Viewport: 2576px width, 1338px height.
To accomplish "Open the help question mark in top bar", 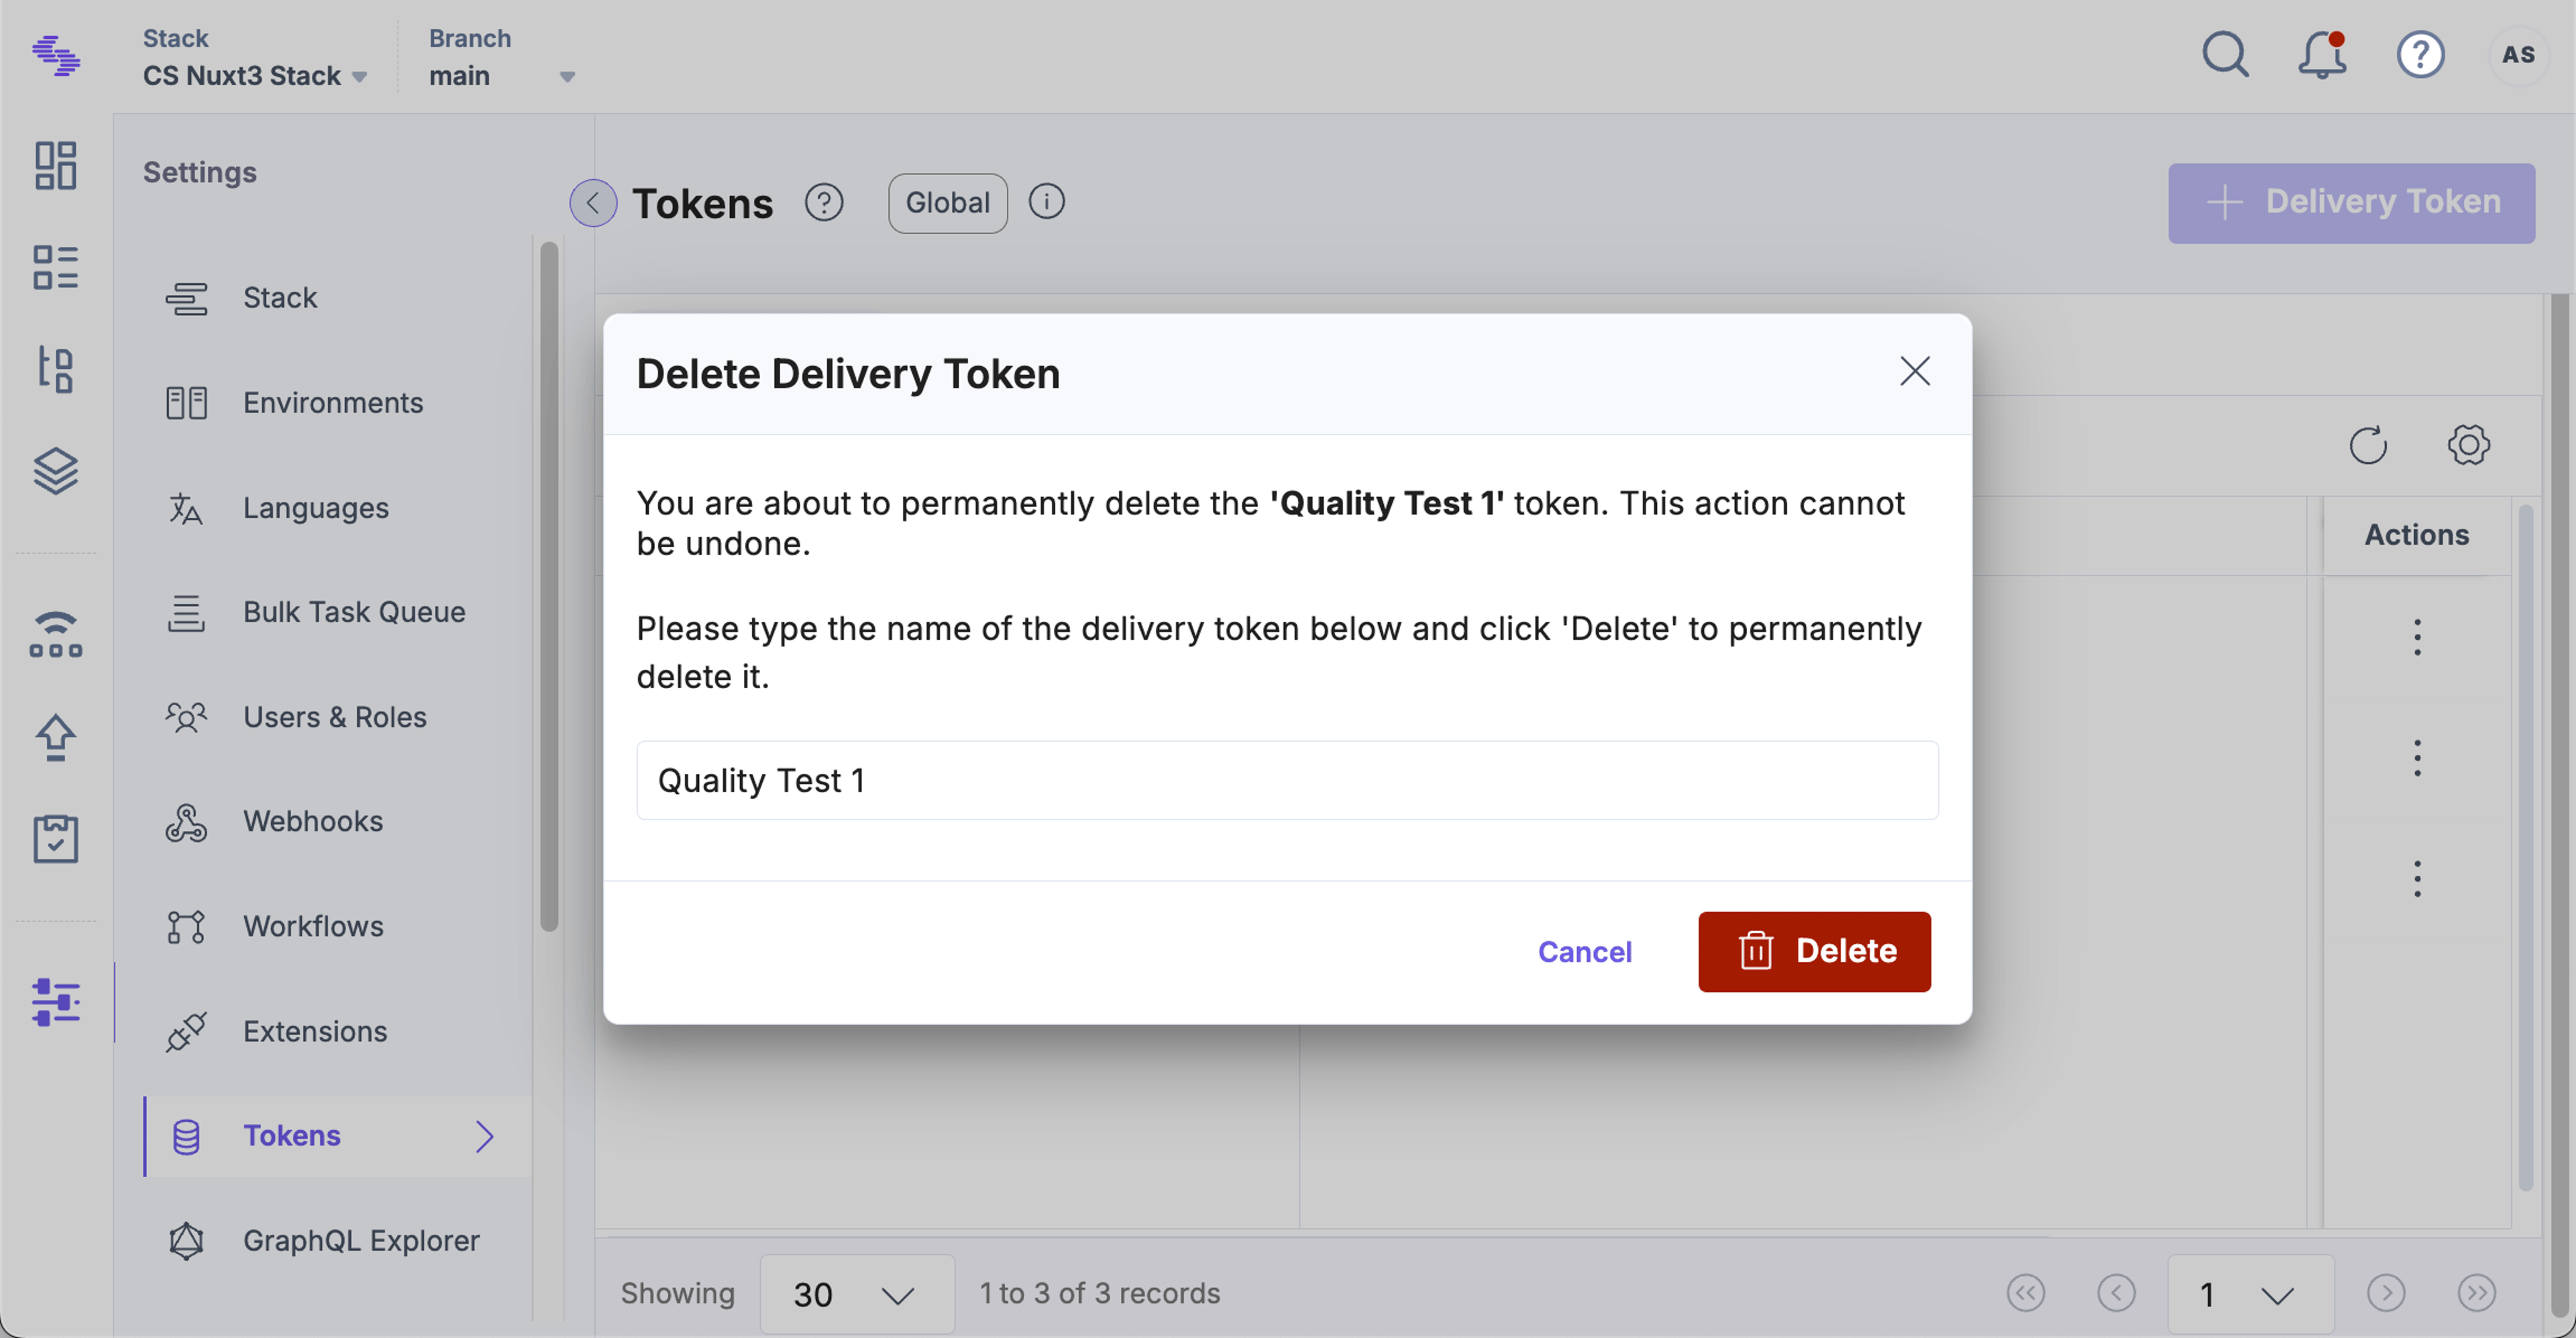I will tap(2420, 55).
